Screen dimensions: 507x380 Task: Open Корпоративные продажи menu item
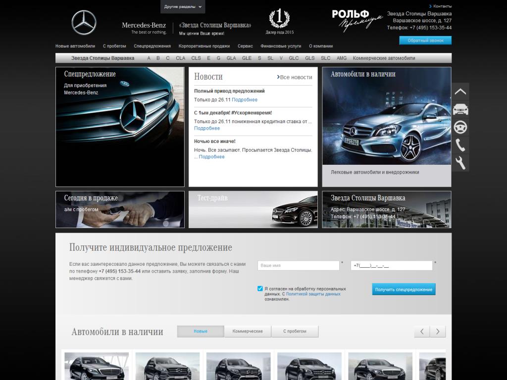point(204,46)
